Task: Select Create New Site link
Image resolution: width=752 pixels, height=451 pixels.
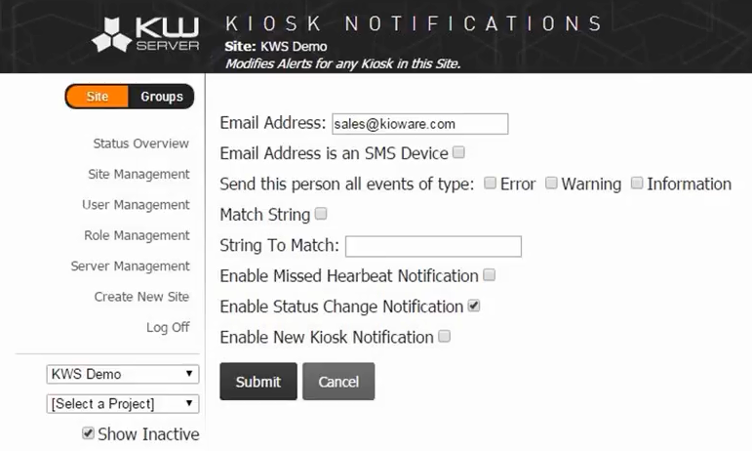Action: 141,297
